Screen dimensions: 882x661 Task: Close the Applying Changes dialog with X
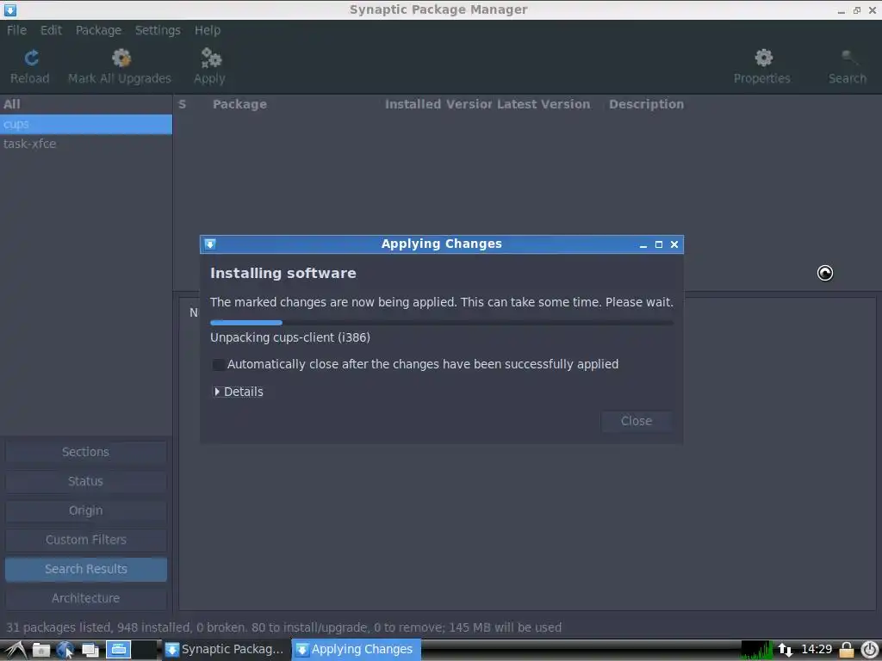(x=674, y=244)
